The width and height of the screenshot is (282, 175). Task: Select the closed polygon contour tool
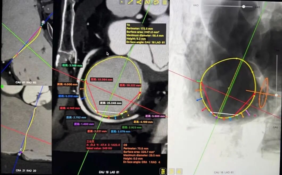tap(156, 2)
